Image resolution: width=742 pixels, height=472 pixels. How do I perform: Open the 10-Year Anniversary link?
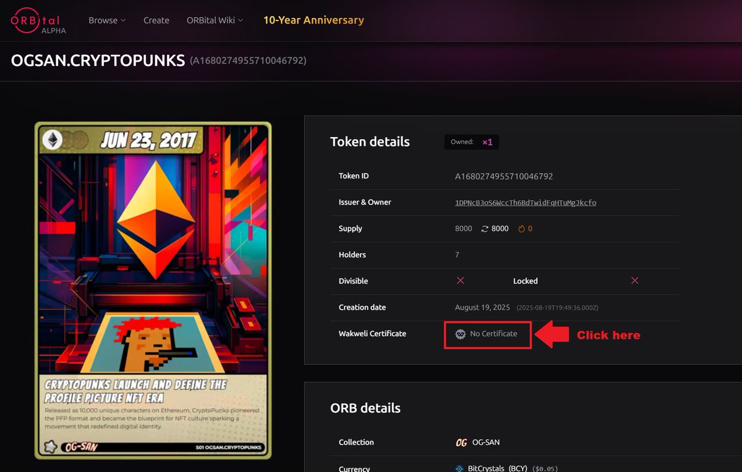(313, 20)
